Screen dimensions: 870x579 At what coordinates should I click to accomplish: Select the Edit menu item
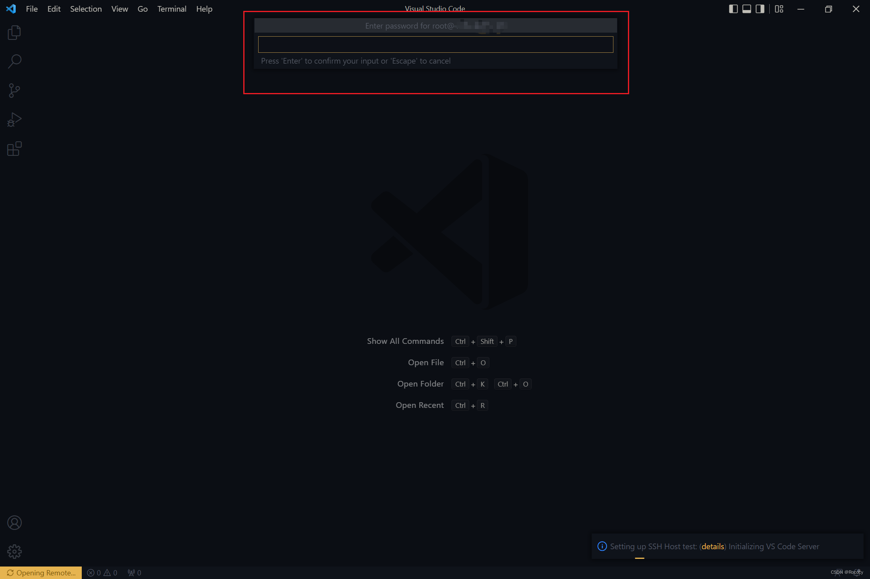(x=54, y=8)
